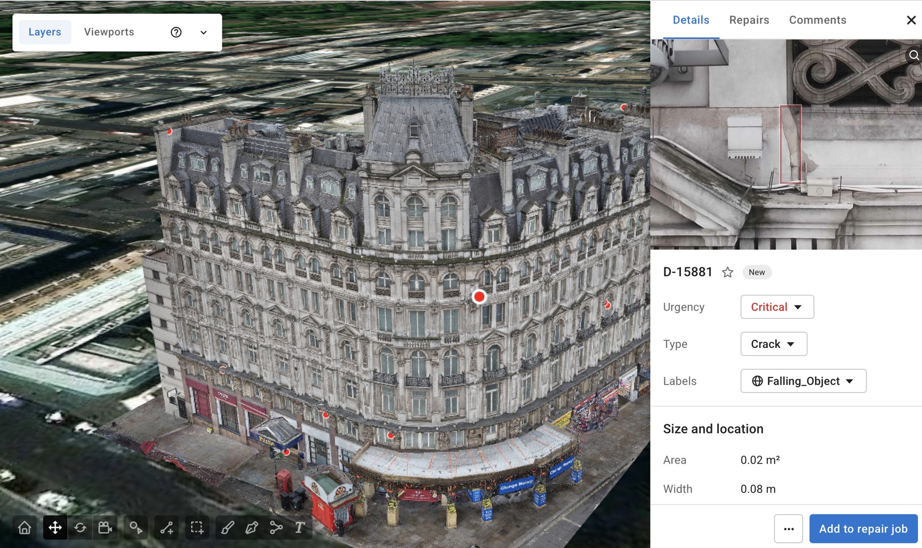Open the Urgency Critical dropdown
Screen dimensions: 922x548
pyautogui.click(x=777, y=307)
